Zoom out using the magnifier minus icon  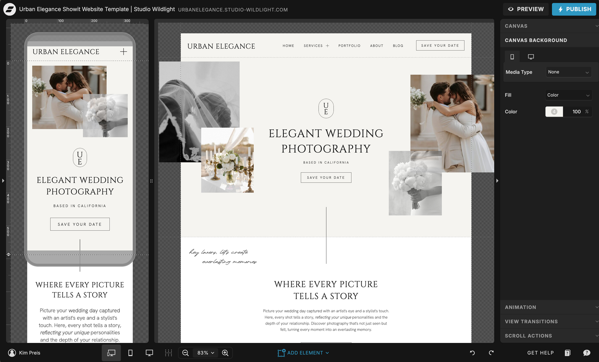coord(185,353)
